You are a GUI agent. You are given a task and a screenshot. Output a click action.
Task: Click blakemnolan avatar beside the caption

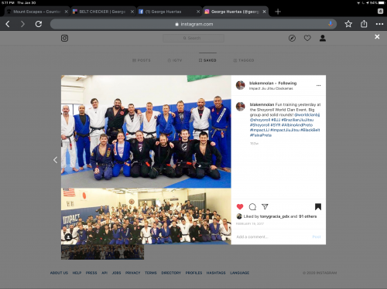[x=240, y=107]
